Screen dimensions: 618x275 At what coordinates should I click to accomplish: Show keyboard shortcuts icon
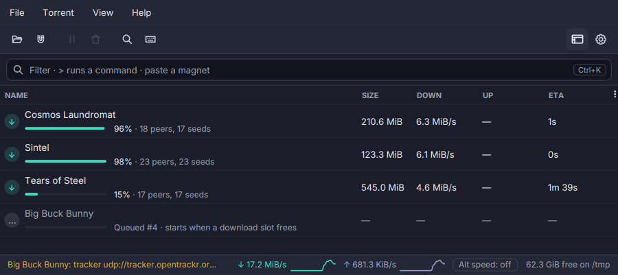pos(150,39)
